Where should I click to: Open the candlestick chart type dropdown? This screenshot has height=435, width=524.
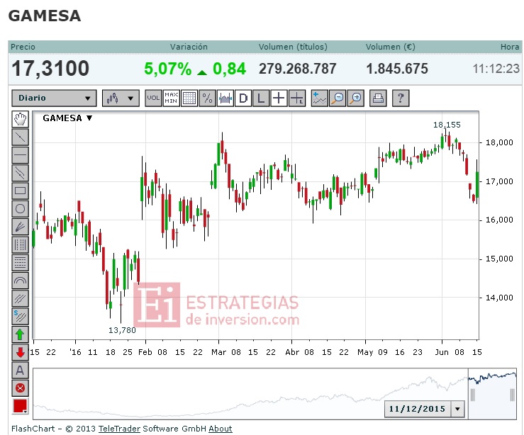click(x=121, y=98)
